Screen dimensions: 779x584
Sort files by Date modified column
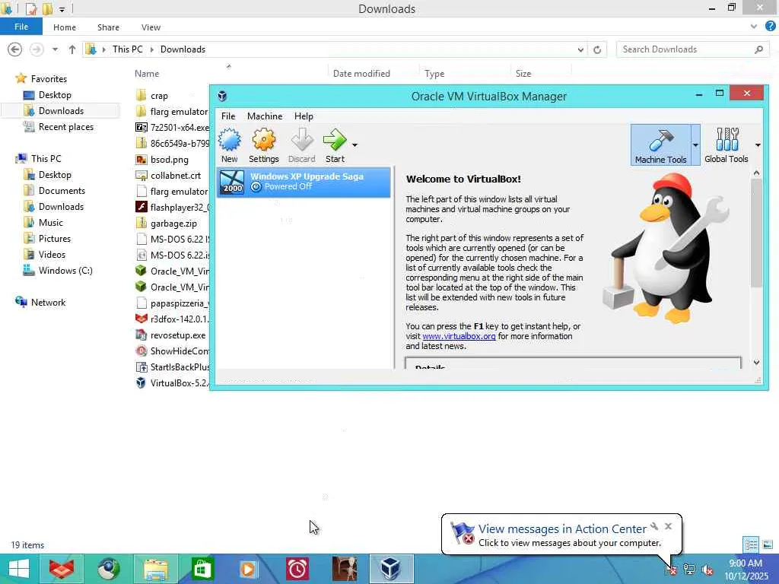(x=361, y=74)
